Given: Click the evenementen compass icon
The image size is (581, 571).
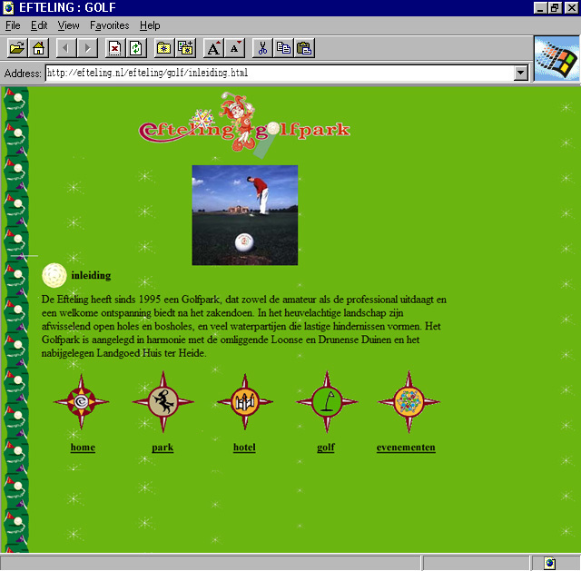Looking at the screenshot, I should pos(409,401).
